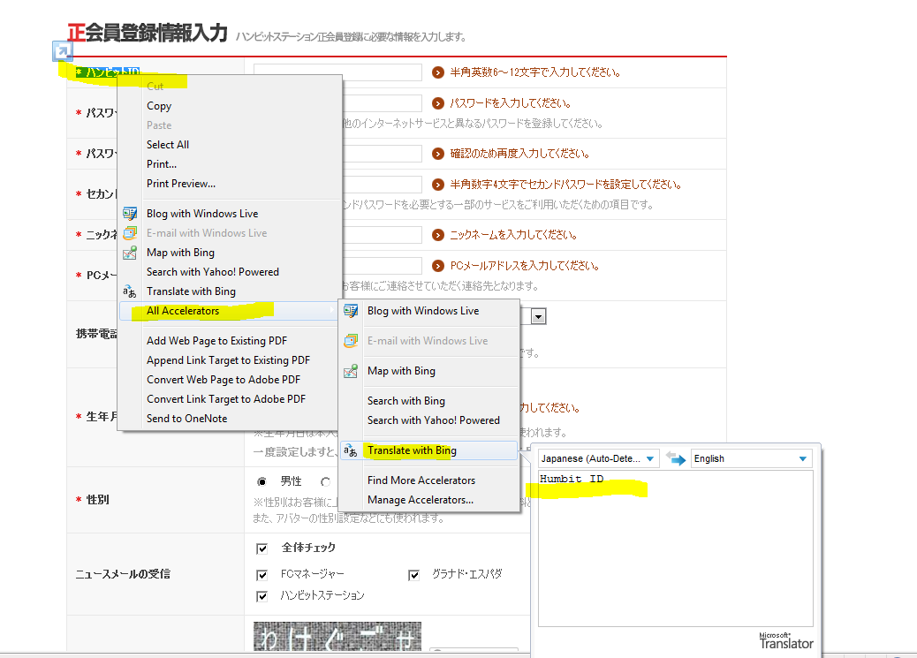Choose Convert Web Page to Adobe PDF
This screenshot has width=917, height=658.
[224, 380]
